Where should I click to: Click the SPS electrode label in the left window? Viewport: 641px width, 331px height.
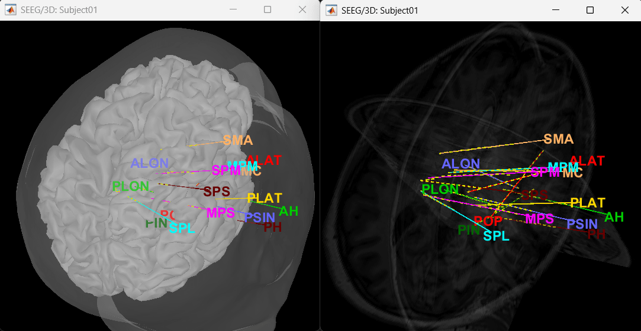pos(216,192)
